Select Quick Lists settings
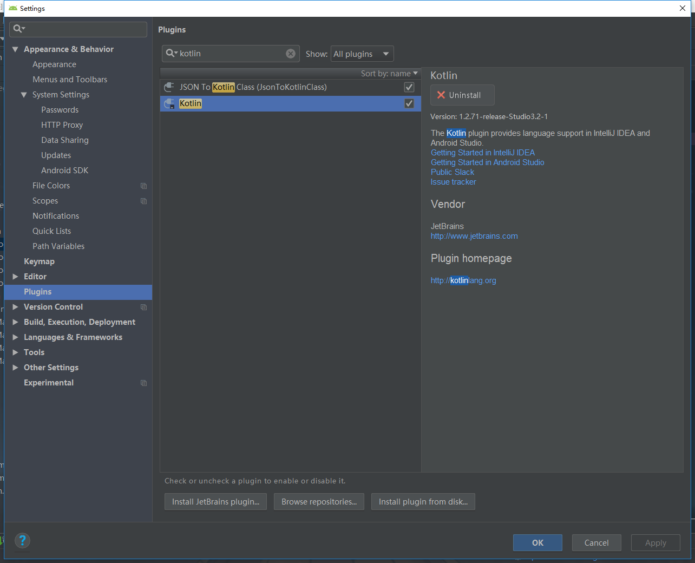Image resolution: width=695 pixels, height=563 pixels. tap(51, 231)
